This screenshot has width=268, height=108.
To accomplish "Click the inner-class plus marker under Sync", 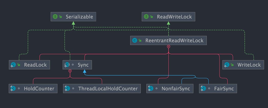I will 70,71.
